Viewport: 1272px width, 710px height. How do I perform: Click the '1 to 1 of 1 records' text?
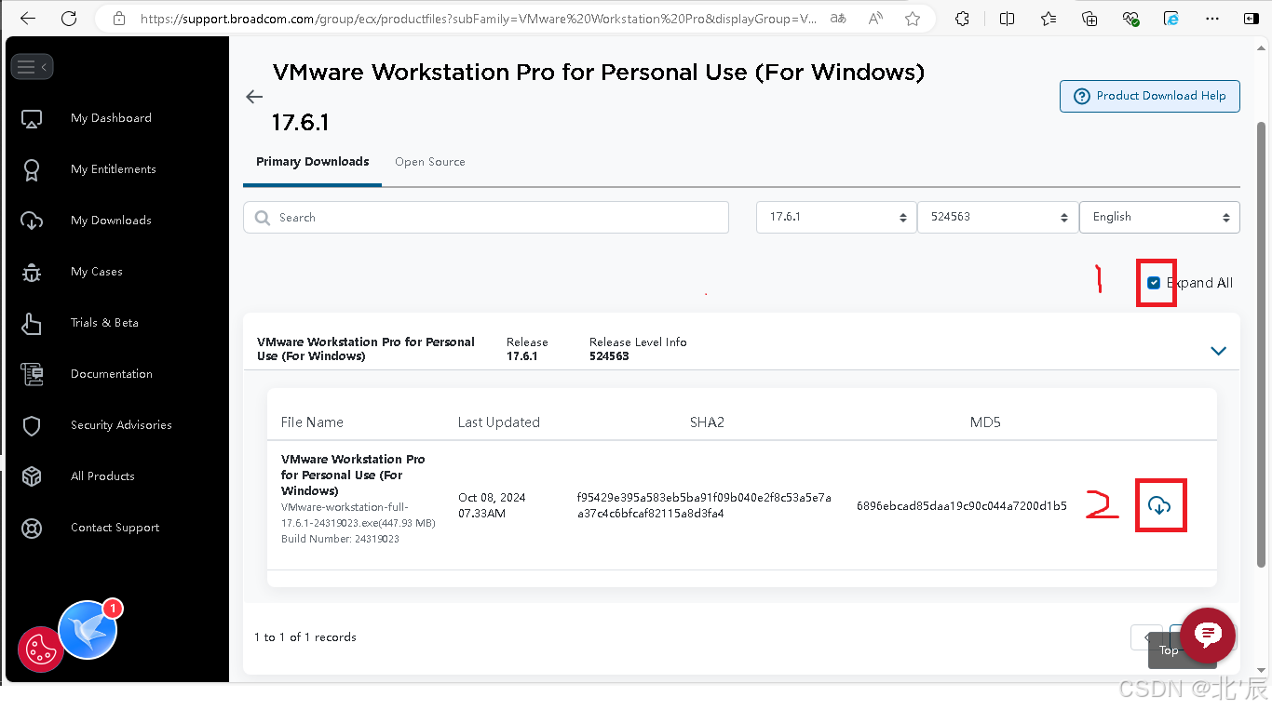pyautogui.click(x=305, y=637)
